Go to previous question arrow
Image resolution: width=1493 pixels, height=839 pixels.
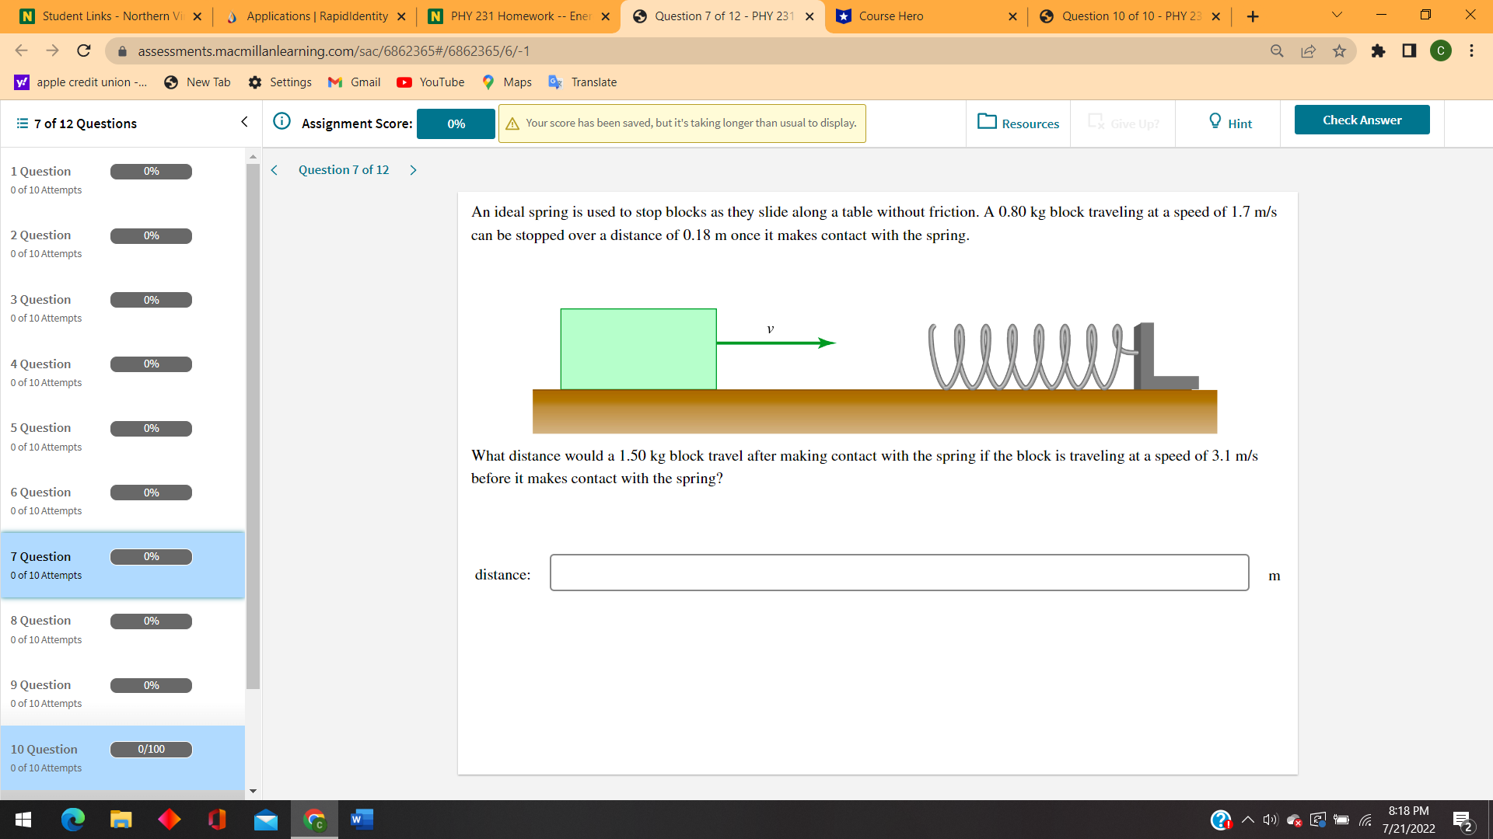(274, 170)
